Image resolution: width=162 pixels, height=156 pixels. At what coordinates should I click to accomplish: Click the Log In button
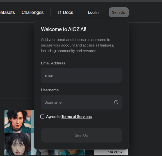tap(93, 13)
